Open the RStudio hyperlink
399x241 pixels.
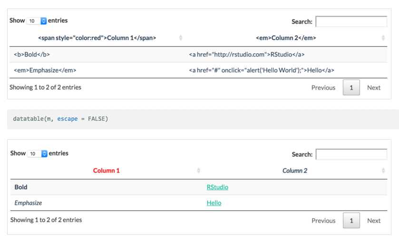coord(217,187)
